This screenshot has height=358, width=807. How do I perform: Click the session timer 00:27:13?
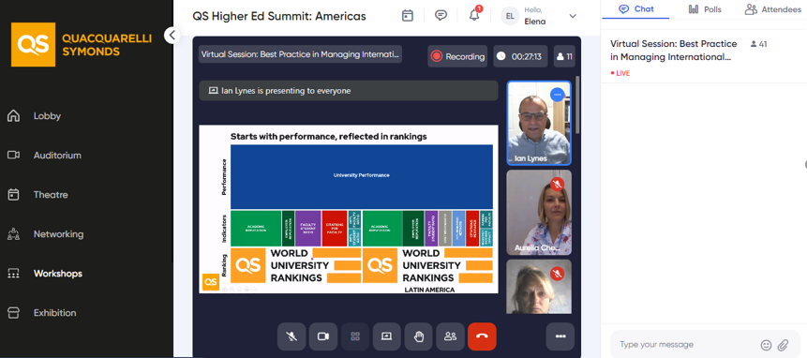click(521, 56)
